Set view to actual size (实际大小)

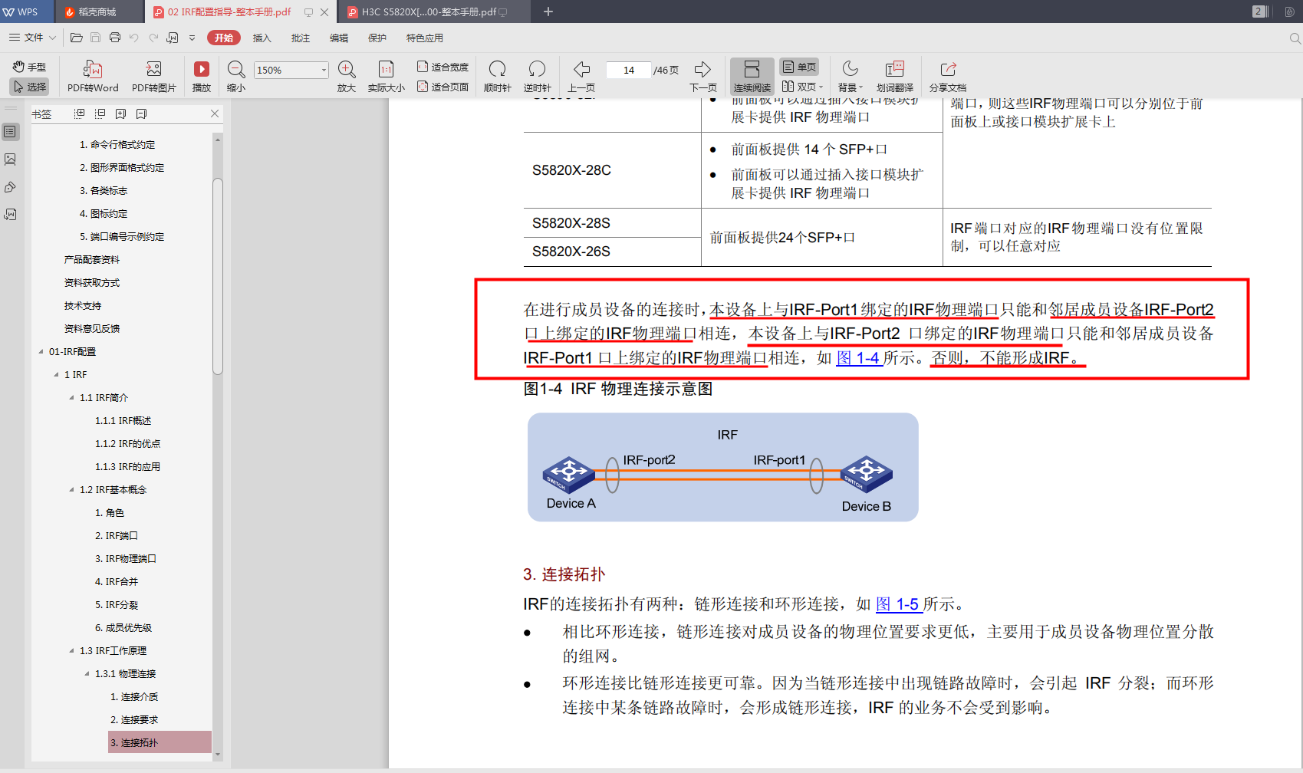point(386,77)
